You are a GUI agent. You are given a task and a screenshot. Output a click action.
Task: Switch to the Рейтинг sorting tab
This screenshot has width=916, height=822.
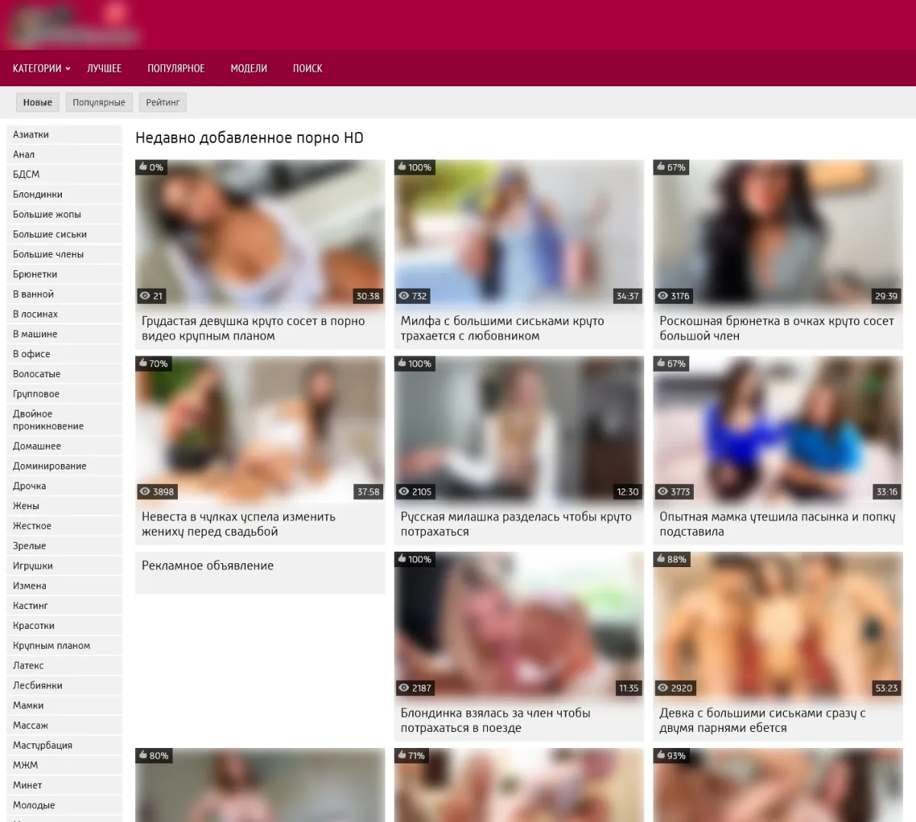pos(163,102)
